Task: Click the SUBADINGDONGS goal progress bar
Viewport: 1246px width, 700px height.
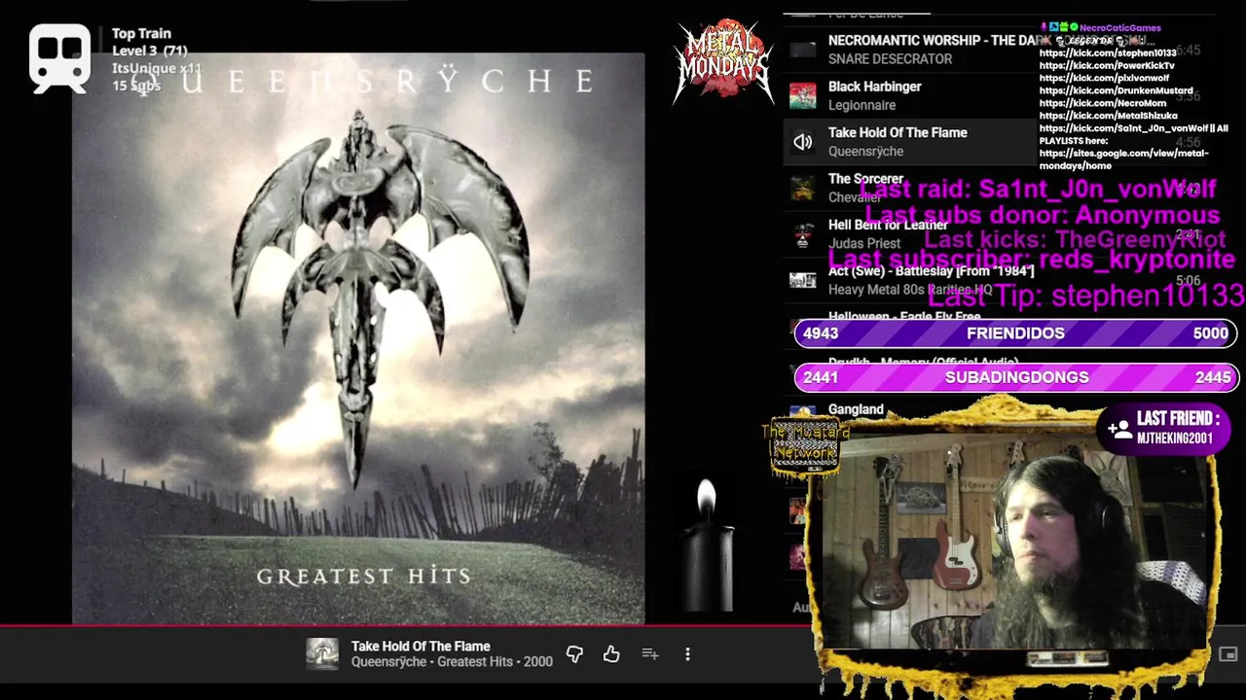Action: point(1015,377)
